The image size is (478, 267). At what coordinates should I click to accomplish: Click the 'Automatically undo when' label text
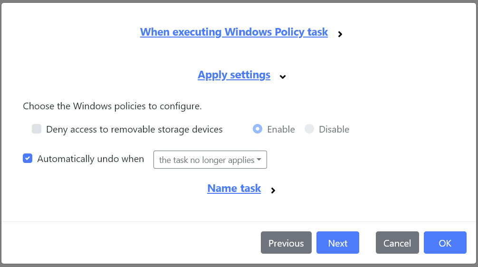pos(90,159)
